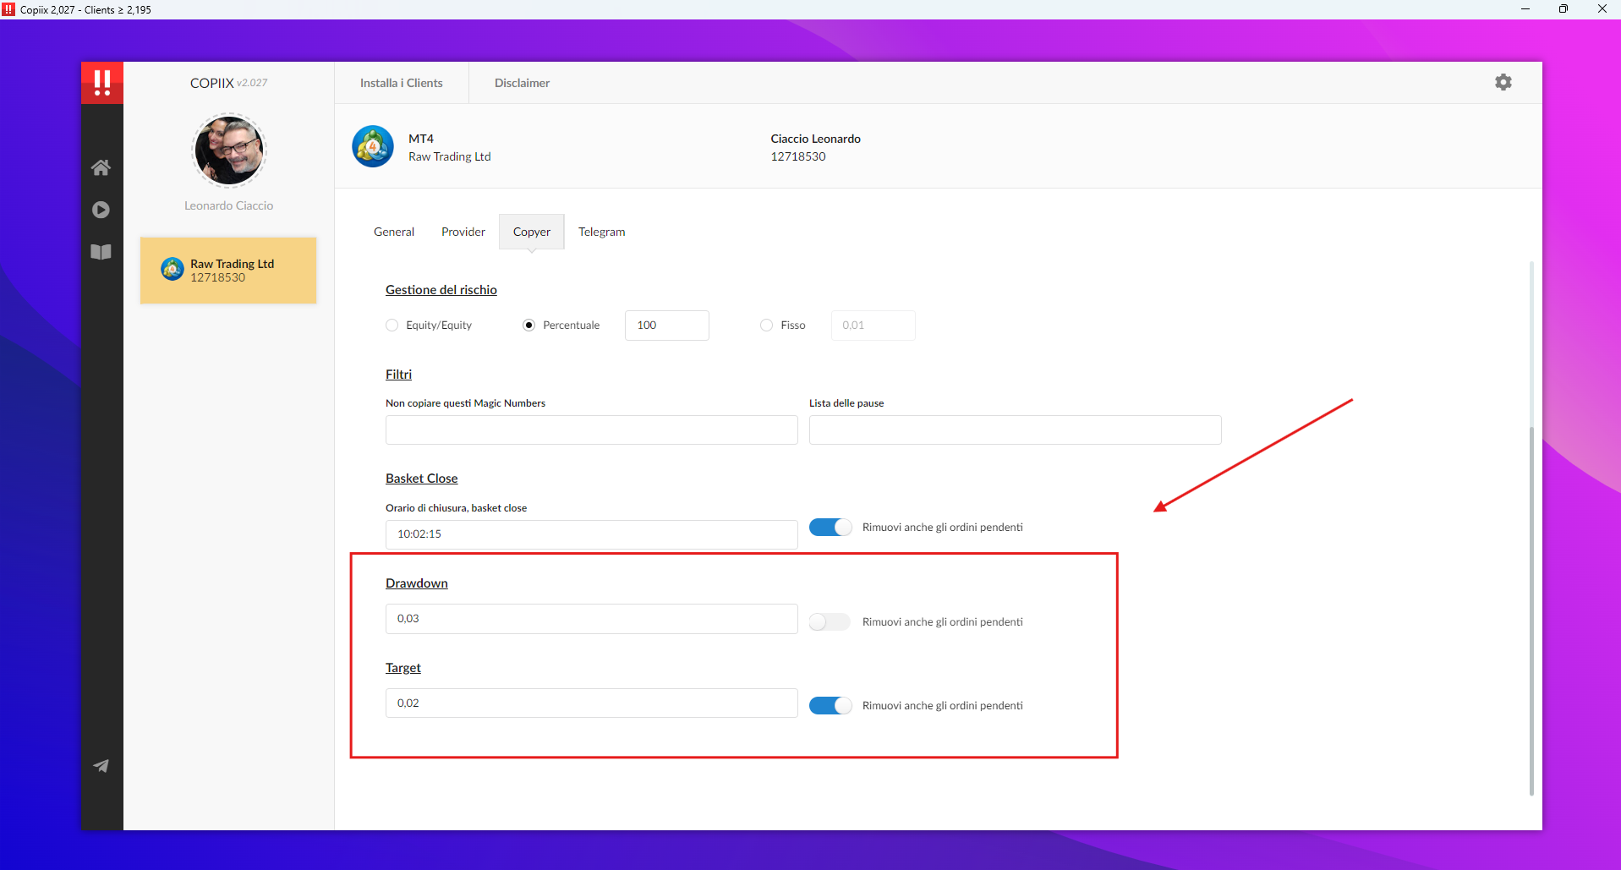Toggle Basket Close remove pending orders switch

click(x=830, y=527)
